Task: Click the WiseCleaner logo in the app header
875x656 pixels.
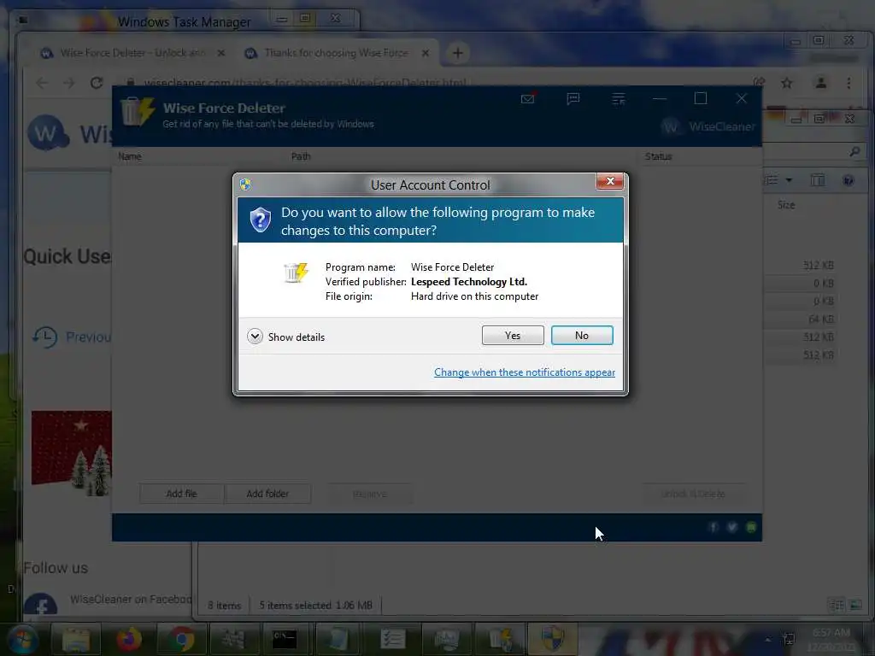Action: [708, 126]
